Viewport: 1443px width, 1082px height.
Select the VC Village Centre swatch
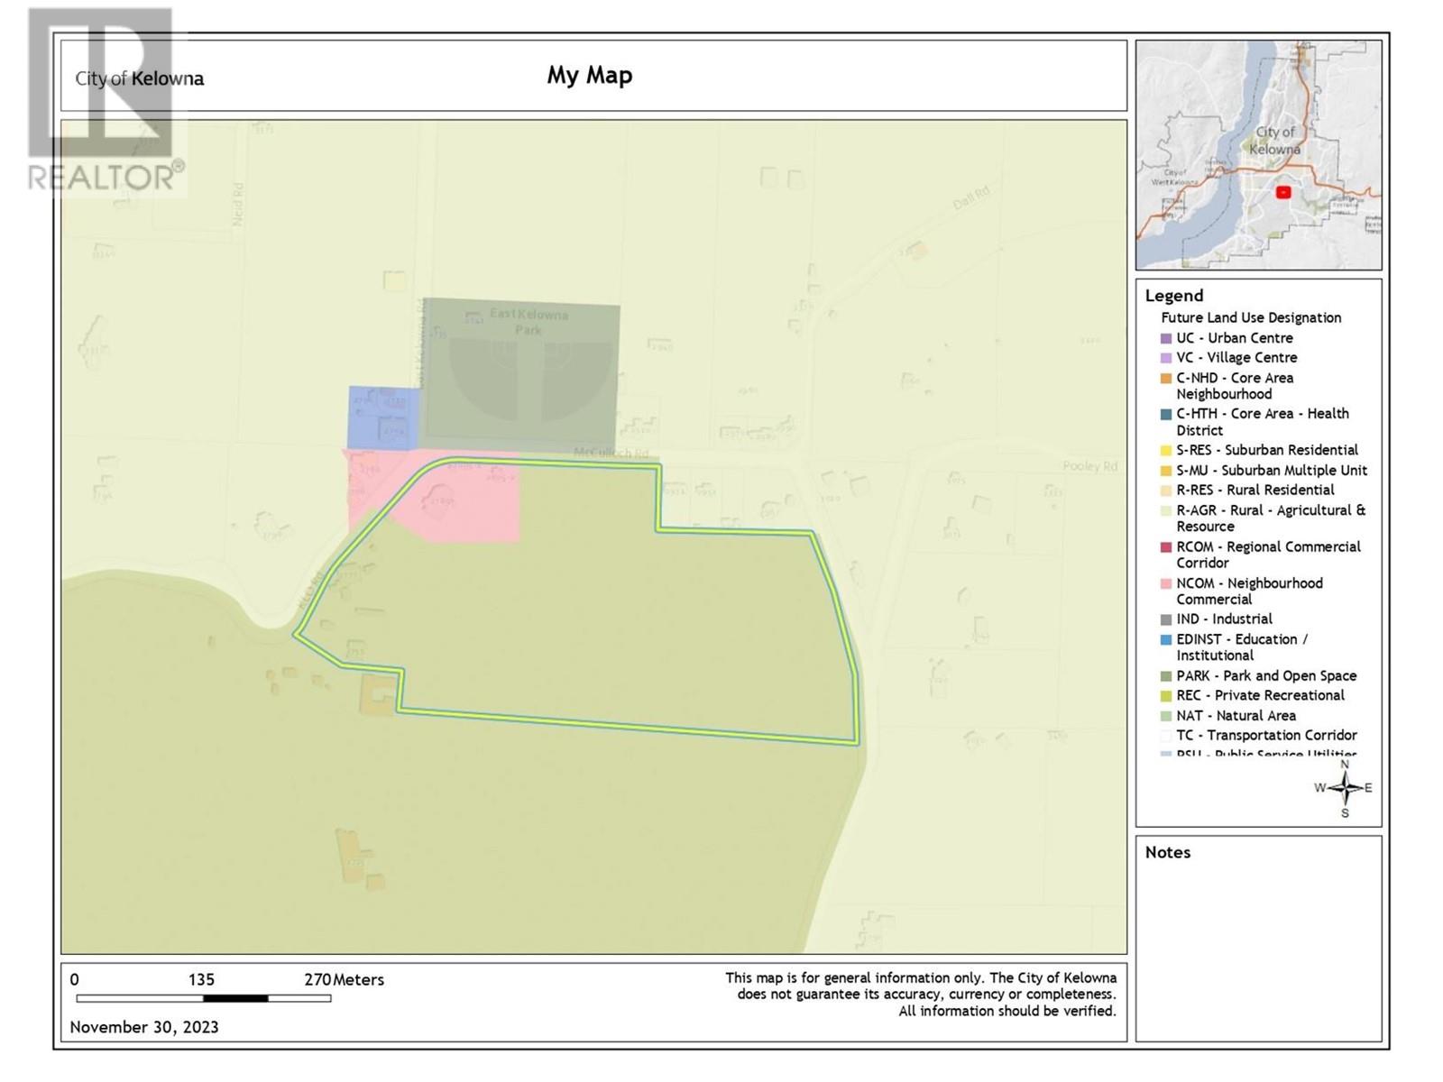(x=1166, y=358)
